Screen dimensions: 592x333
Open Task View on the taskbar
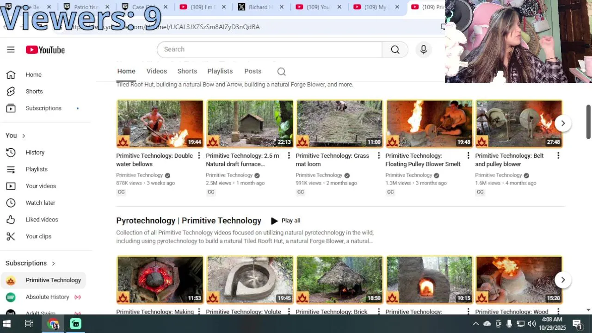pos(29,324)
